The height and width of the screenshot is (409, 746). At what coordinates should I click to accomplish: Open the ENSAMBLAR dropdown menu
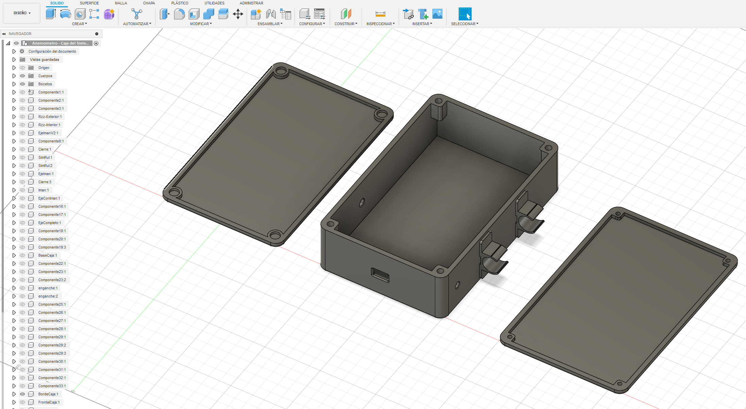[x=270, y=24]
